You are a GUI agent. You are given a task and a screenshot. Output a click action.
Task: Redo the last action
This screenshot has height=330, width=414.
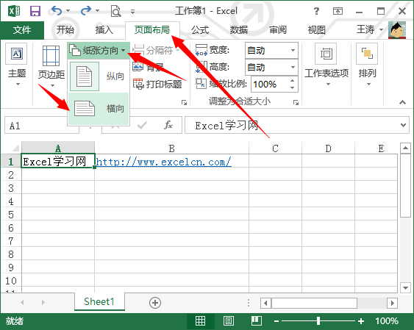pyautogui.click(x=86, y=11)
